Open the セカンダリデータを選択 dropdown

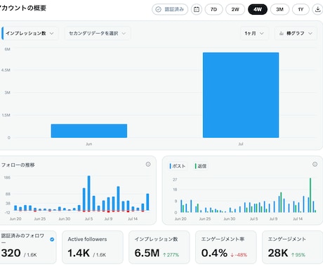tap(97, 33)
